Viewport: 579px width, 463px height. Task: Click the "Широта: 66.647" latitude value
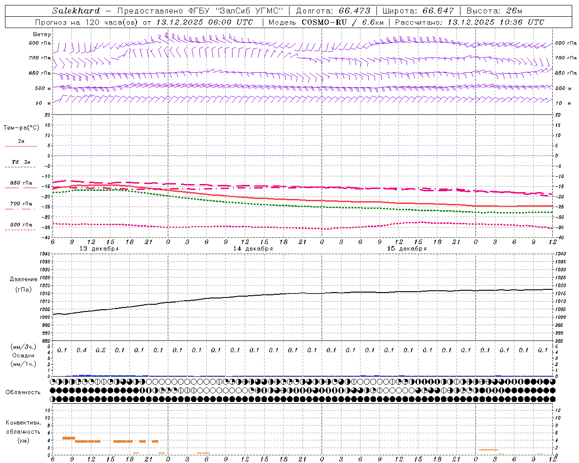(x=418, y=11)
